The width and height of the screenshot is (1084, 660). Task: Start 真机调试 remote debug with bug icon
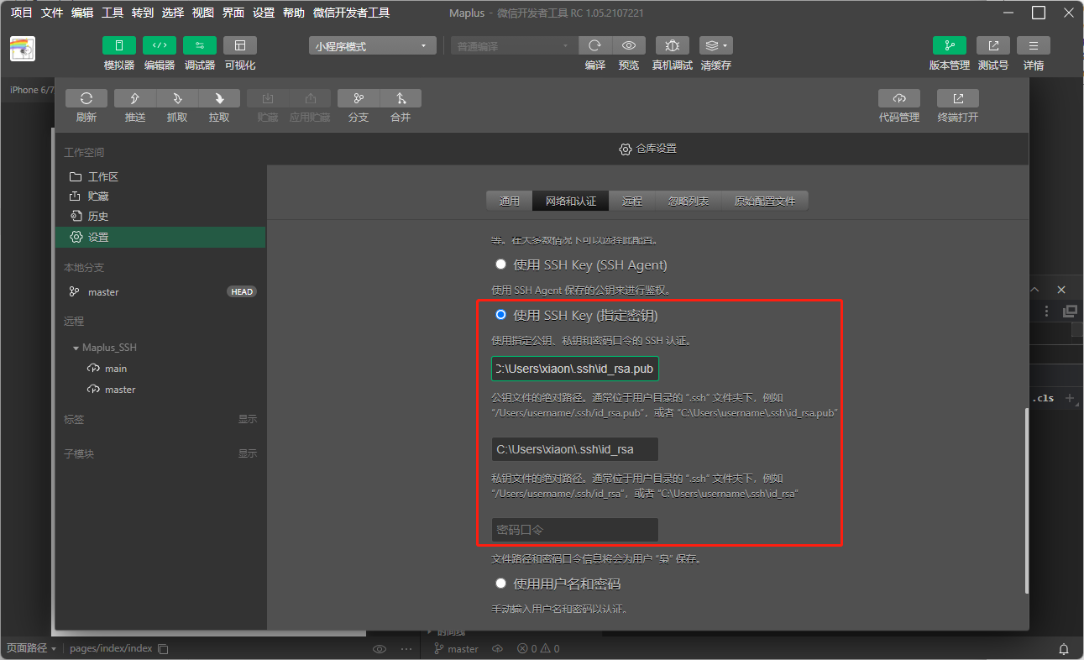coord(673,46)
